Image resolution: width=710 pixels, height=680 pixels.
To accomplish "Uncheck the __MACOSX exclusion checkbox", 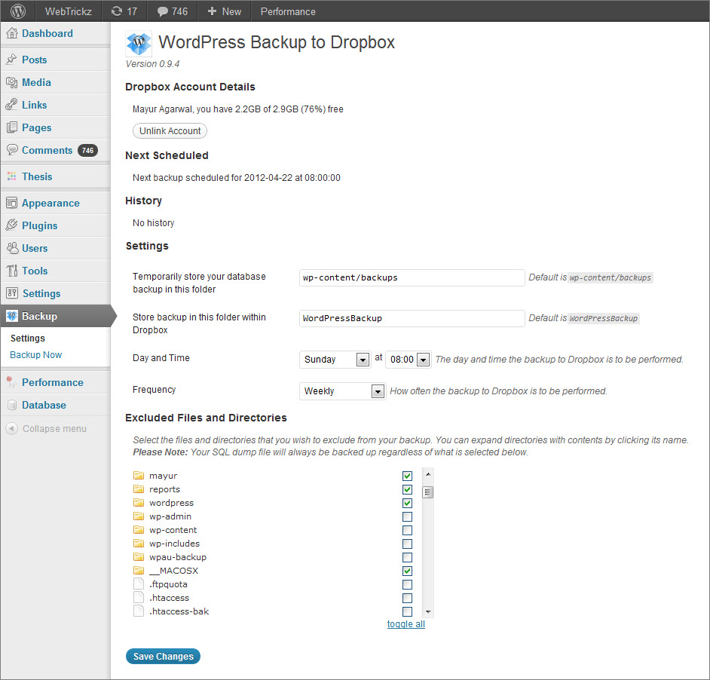I will (x=407, y=571).
